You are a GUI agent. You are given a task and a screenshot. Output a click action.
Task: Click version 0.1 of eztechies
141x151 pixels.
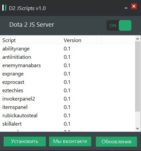(67, 91)
